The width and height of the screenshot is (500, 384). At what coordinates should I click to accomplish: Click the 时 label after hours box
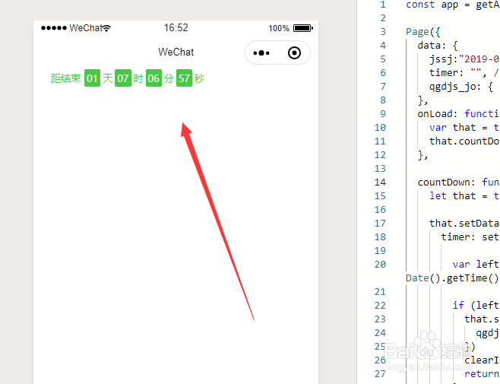point(138,78)
